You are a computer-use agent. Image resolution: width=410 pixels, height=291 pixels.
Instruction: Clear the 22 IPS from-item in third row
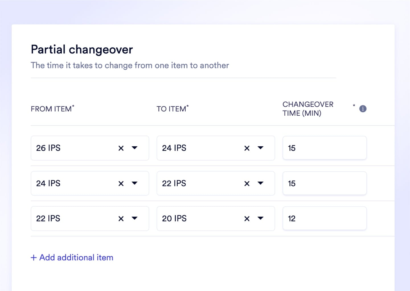(121, 219)
